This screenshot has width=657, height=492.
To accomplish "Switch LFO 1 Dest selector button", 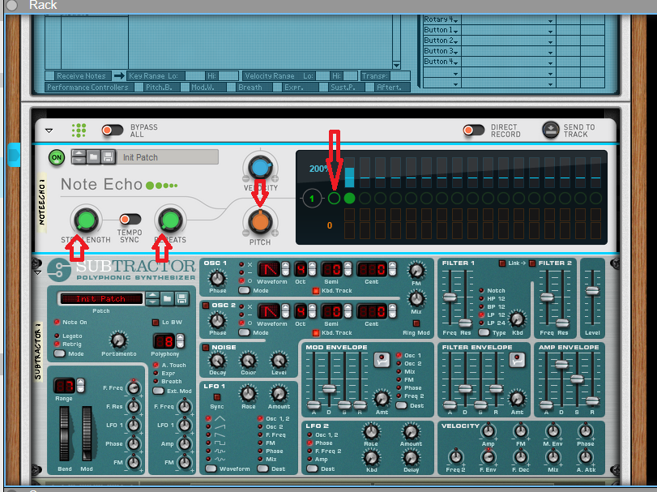I will (x=262, y=468).
